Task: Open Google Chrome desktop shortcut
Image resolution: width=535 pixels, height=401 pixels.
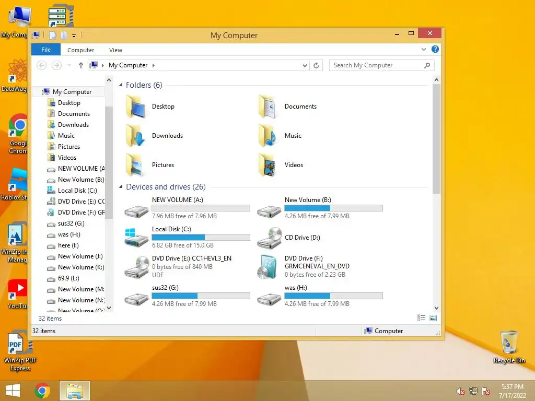Action: pos(18,134)
